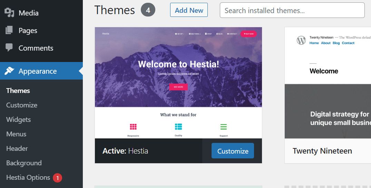Click the red Hestia Options notification badge
The image size is (371, 188).
tap(58, 178)
